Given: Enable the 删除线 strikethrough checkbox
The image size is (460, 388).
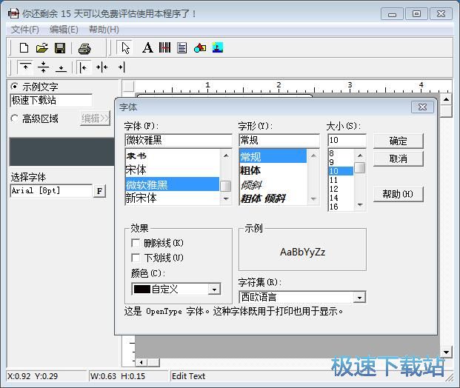Looking at the screenshot, I should tap(136, 243).
